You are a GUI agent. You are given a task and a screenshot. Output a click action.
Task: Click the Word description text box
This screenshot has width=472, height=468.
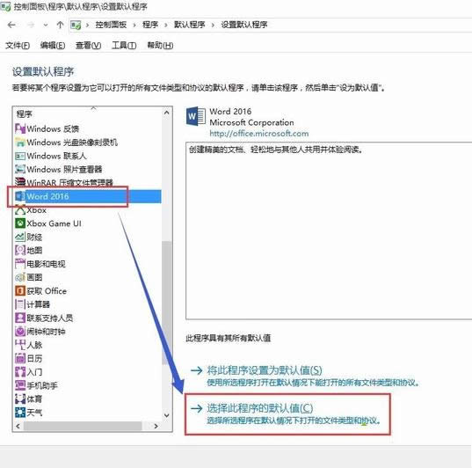point(329,230)
